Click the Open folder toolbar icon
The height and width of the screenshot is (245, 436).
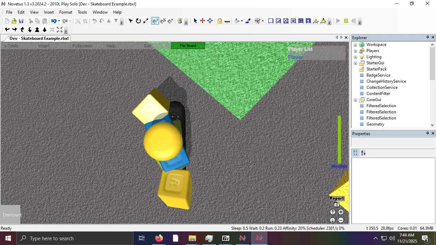click(14, 21)
